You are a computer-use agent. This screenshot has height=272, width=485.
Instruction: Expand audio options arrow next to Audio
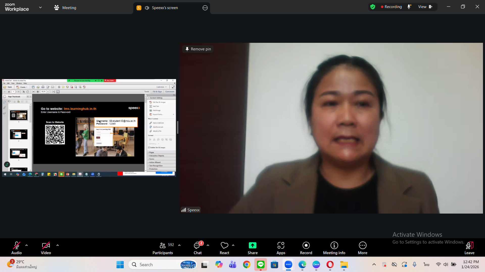27,245
